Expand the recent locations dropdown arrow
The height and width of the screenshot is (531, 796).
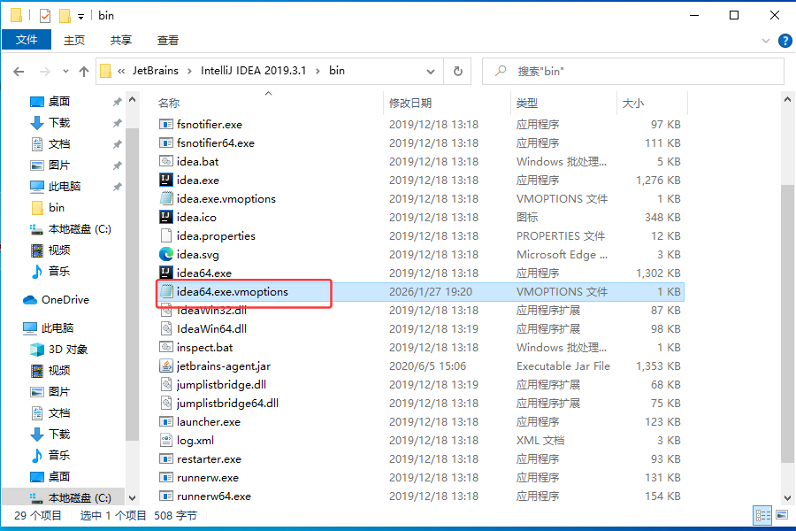click(65, 72)
